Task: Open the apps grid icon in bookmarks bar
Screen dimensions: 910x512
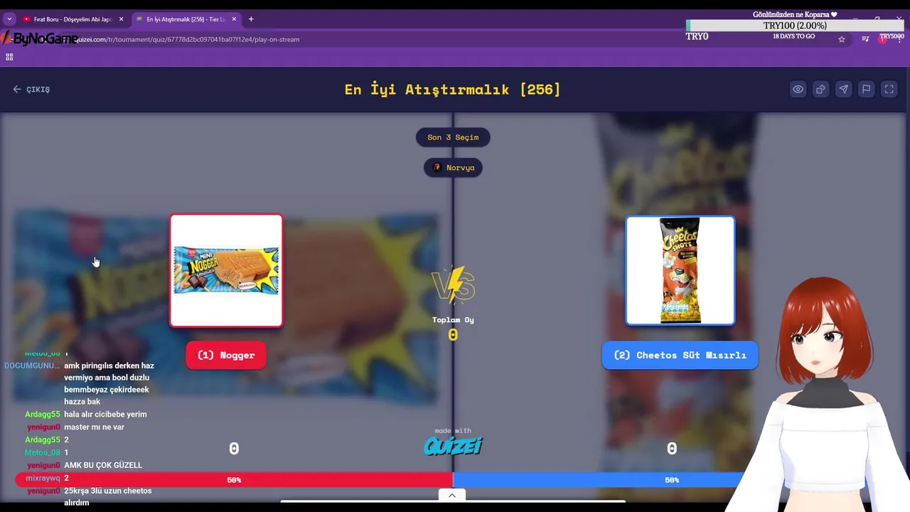Action: pyautogui.click(x=9, y=57)
